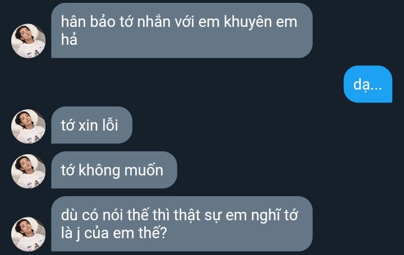The height and width of the screenshot is (255, 404).
Task: Click avatar next to 'dù có nói thế' message
Action: click(x=29, y=234)
